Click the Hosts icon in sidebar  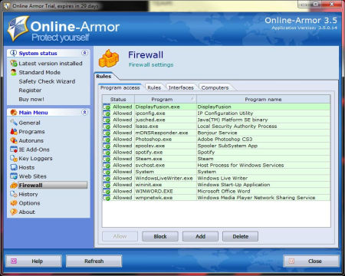14,167
